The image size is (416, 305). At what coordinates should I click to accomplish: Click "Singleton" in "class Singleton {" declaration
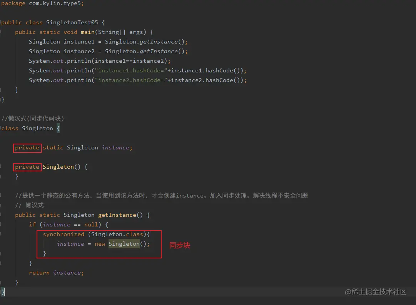[x=37, y=129]
